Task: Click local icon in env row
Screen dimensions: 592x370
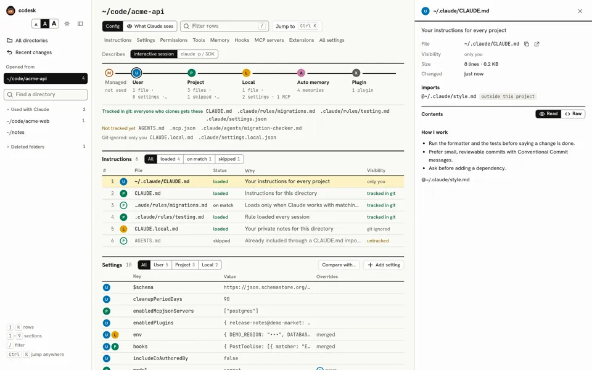Action: [x=115, y=335]
